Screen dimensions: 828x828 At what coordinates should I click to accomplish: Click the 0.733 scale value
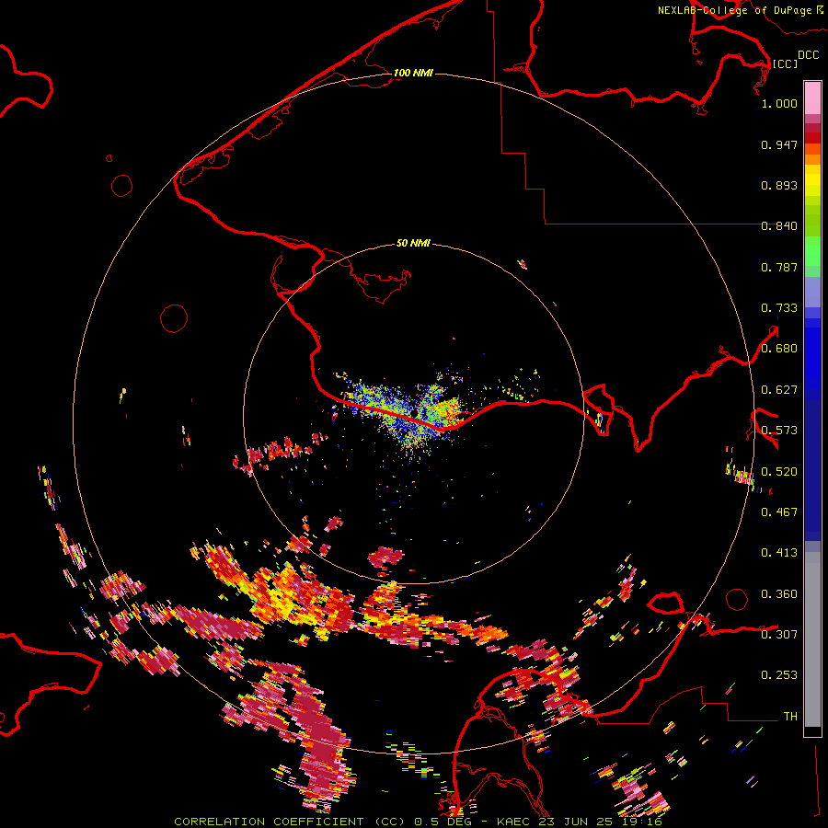(x=779, y=308)
